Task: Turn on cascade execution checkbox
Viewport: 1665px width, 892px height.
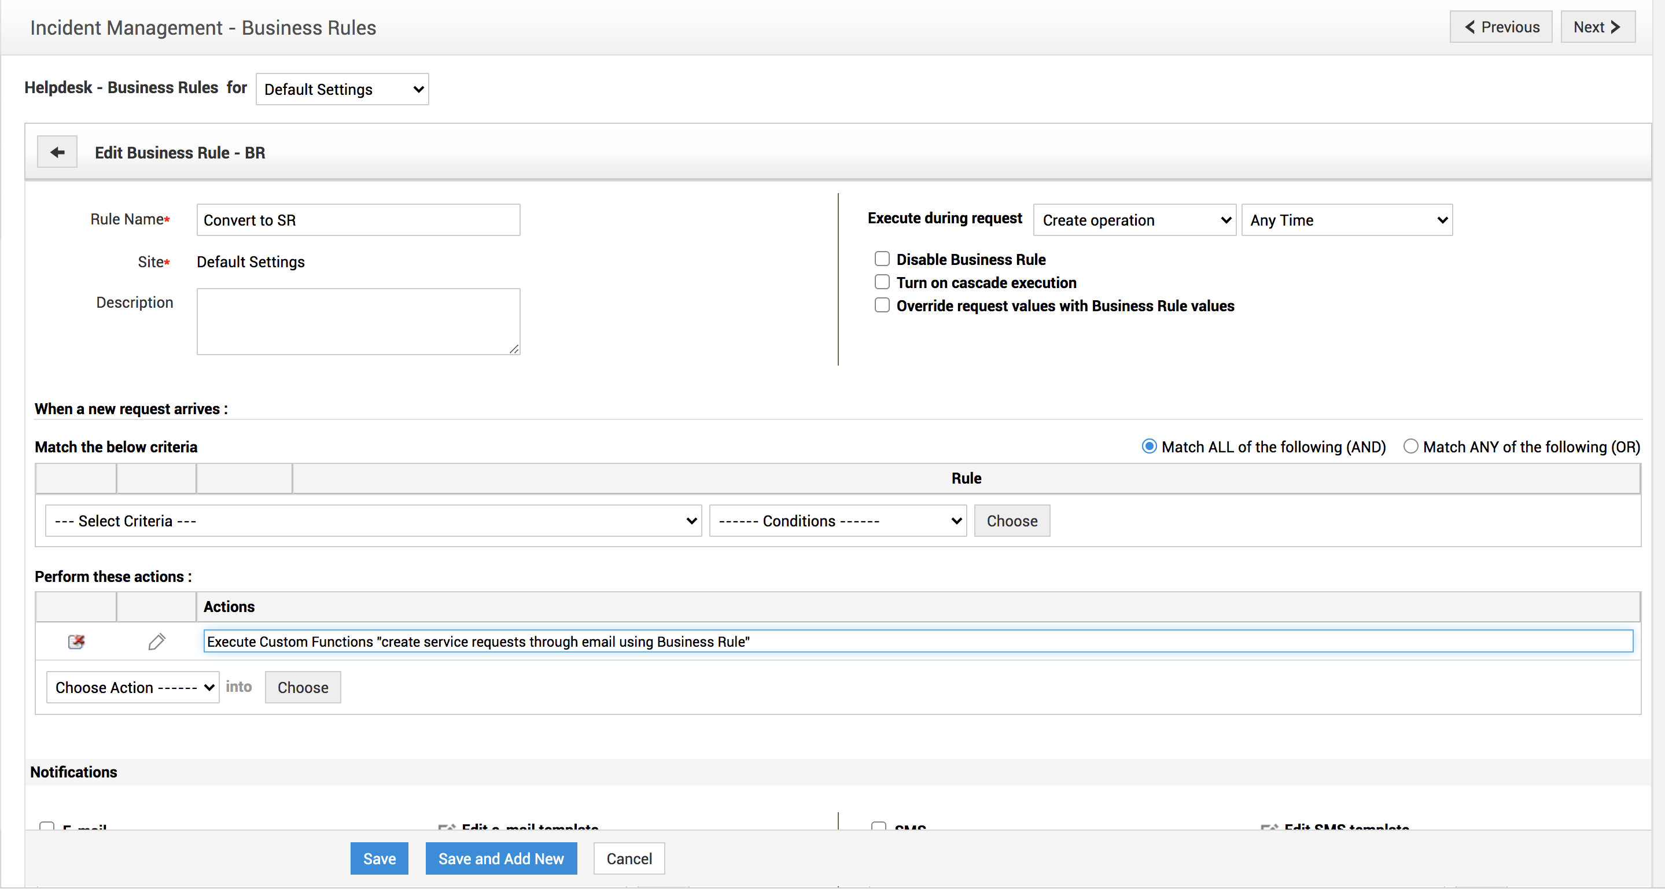Action: click(882, 282)
